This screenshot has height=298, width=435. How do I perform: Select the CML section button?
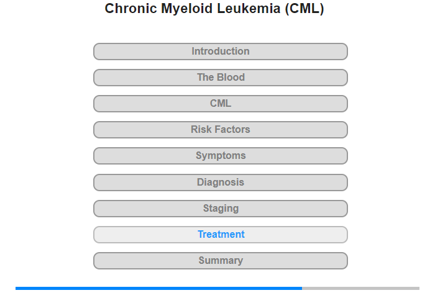click(x=221, y=104)
